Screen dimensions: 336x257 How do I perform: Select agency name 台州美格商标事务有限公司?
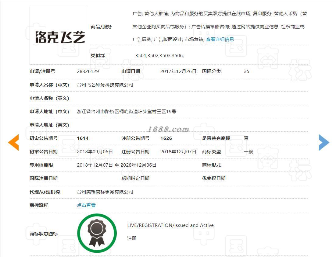(105, 192)
